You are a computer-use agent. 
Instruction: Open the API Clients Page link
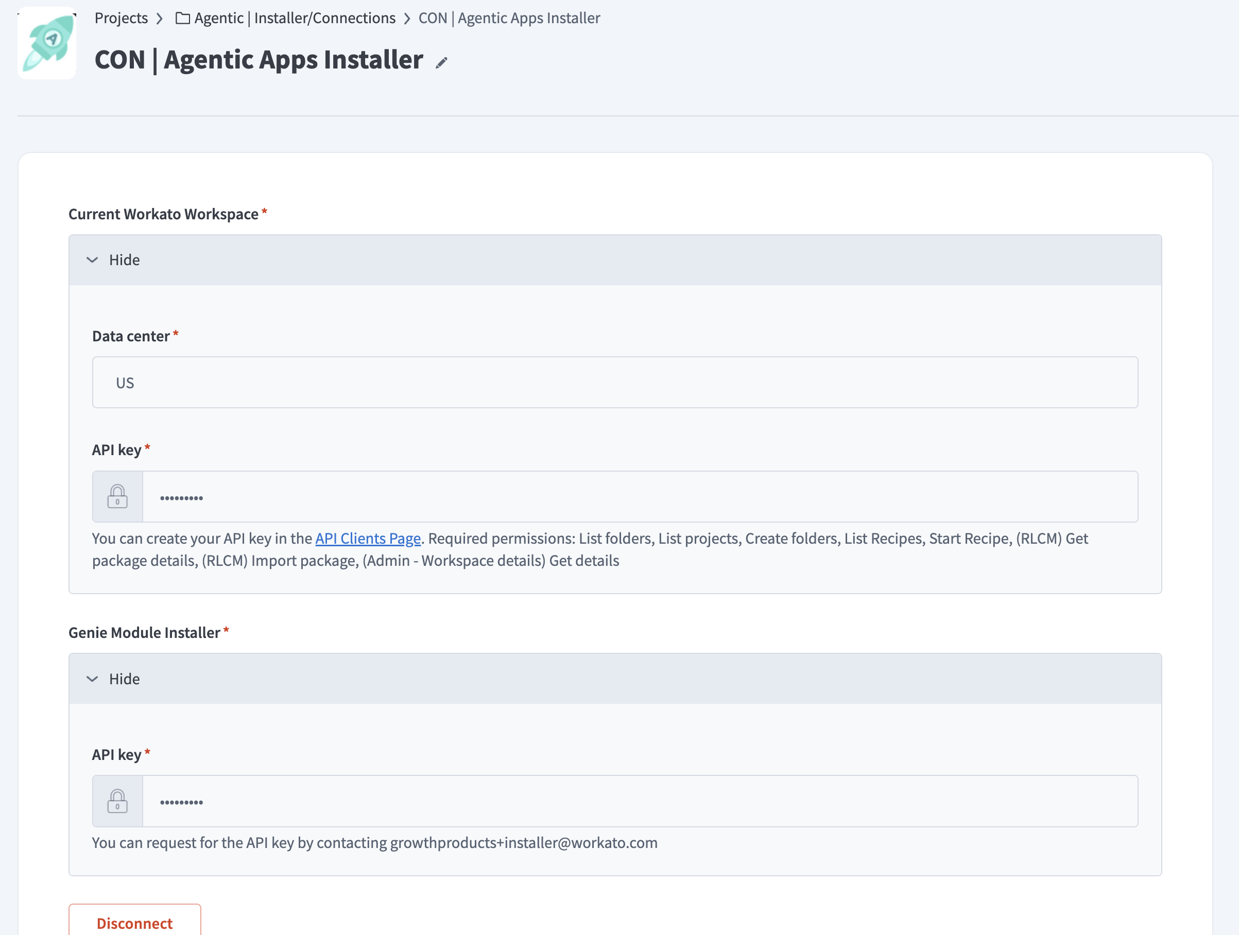click(368, 538)
